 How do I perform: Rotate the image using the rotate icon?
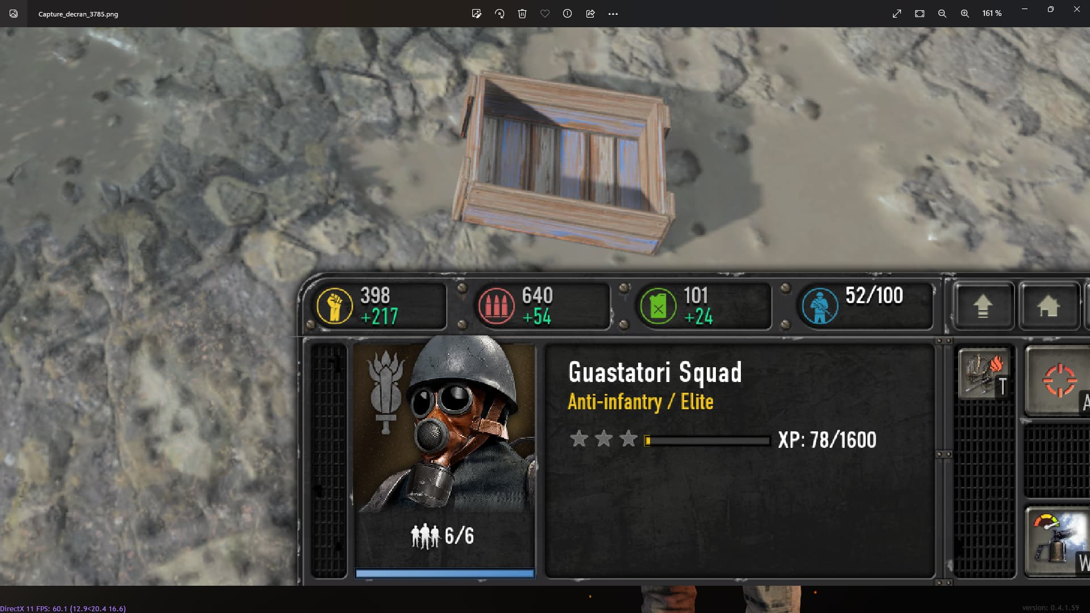(500, 14)
